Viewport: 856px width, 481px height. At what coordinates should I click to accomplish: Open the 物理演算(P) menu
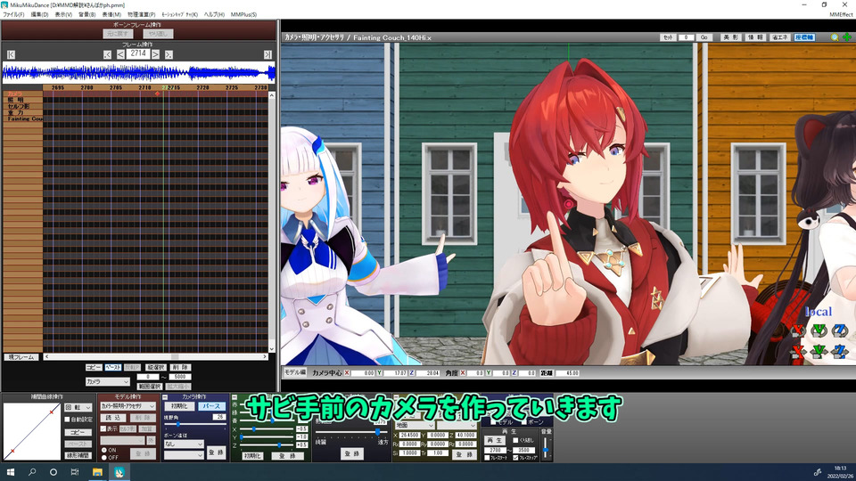pyautogui.click(x=142, y=15)
